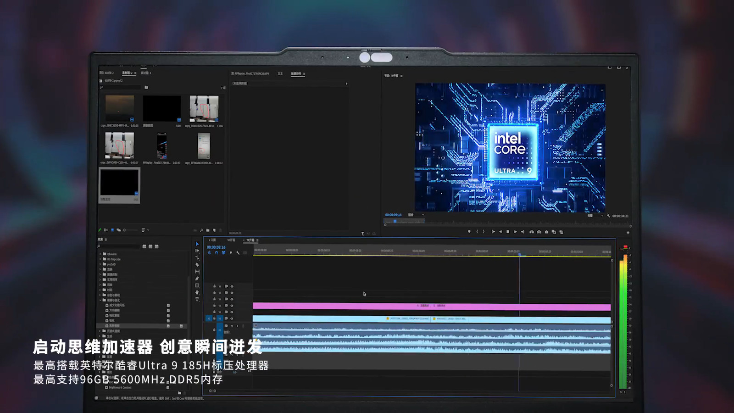734x413 pixels.
Task: Switch to 口播 sequence tab
Action: (x=213, y=240)
